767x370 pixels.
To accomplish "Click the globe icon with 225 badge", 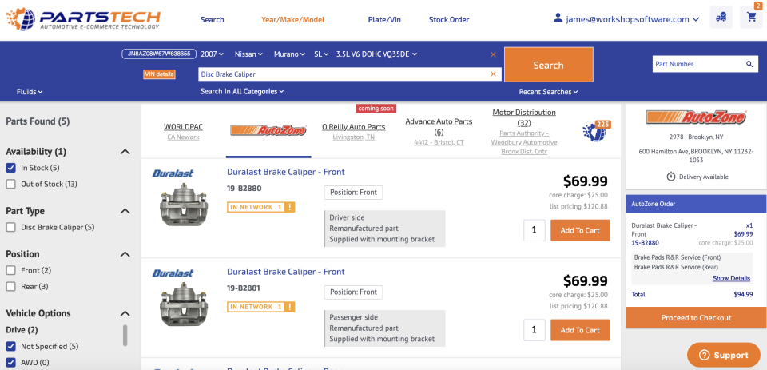I will (x=595, y=132).
